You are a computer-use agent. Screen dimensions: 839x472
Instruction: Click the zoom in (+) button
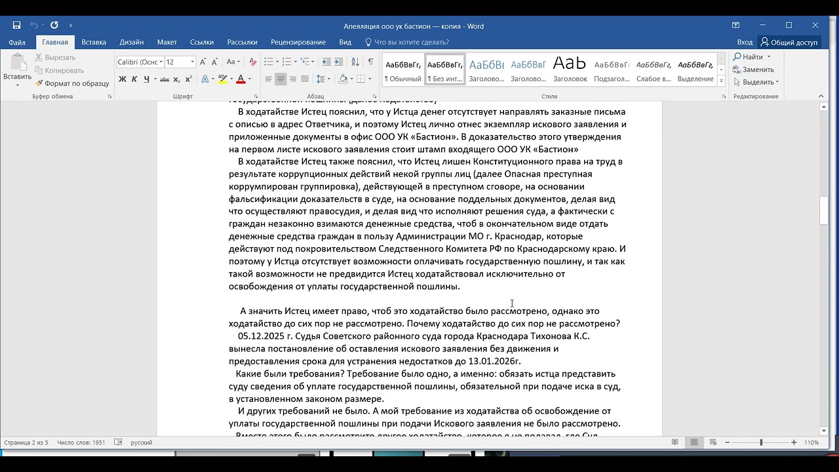794,442
